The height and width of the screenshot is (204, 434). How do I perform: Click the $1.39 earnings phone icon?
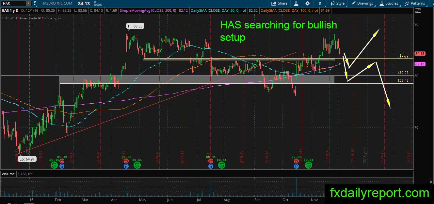coord(62,161)
